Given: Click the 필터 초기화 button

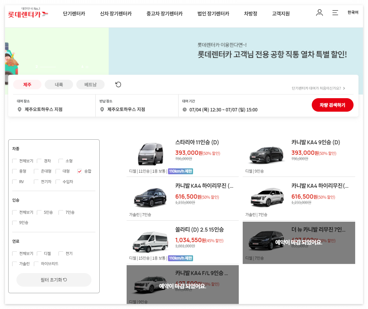Looking at the screenshot, I should (54, 280).
